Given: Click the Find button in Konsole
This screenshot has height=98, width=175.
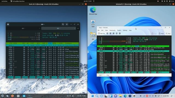Looking at the screenshot, I should (x=168, y=33).
